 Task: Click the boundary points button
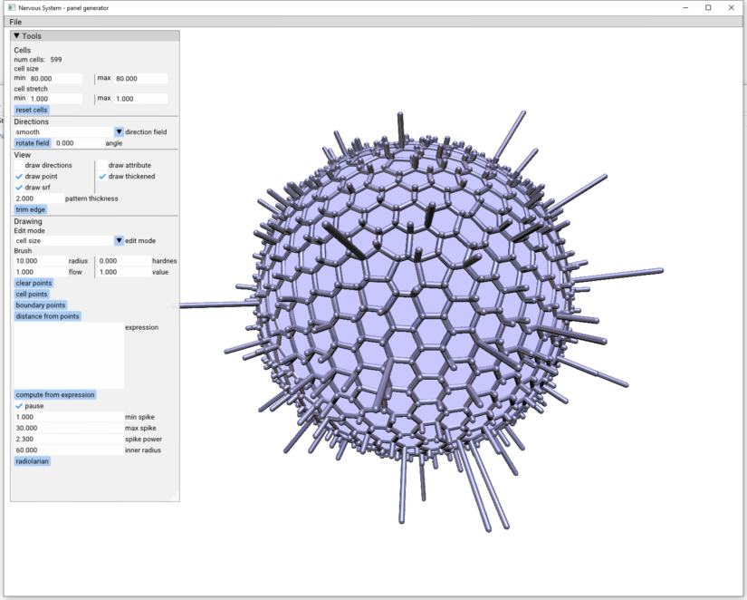pyautogui.click(x=41, y=305)
